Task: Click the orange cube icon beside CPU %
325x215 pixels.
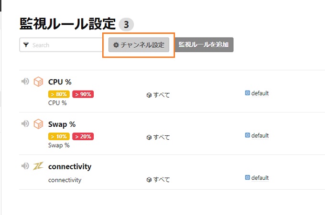Action: point(38,82)
